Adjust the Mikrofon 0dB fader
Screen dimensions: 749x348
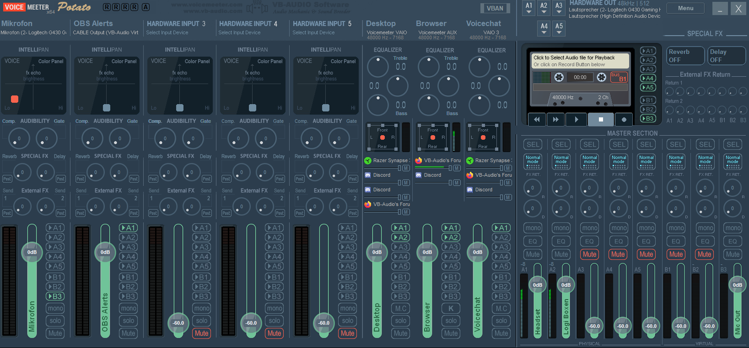point(32,252)
